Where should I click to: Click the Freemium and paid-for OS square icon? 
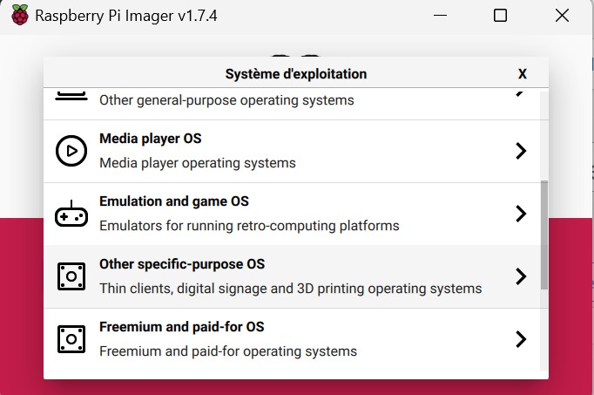click(71, 339)
